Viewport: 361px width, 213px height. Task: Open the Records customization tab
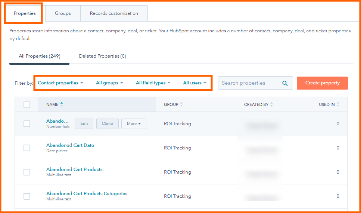click(x=114, y=13)
